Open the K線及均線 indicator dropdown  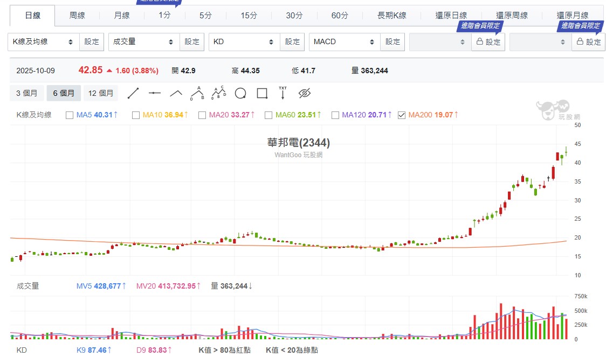43,41
